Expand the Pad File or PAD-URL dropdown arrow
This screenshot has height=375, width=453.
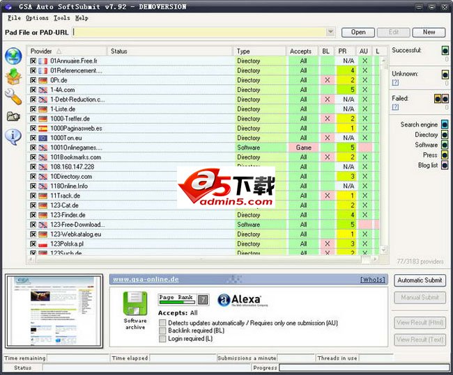tap(330, 32)
